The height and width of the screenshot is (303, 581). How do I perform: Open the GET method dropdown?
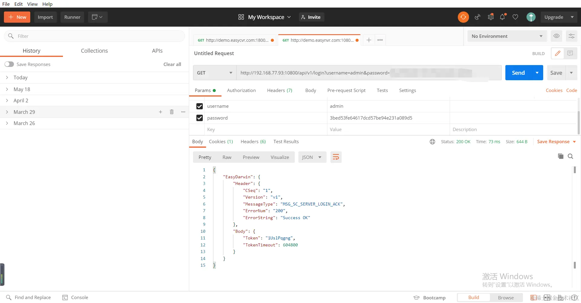[215, 73]
